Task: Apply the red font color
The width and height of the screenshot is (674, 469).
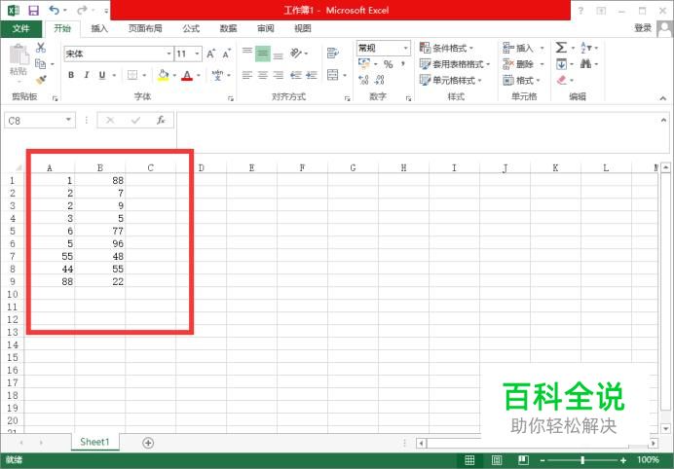Action: [187, 76]
